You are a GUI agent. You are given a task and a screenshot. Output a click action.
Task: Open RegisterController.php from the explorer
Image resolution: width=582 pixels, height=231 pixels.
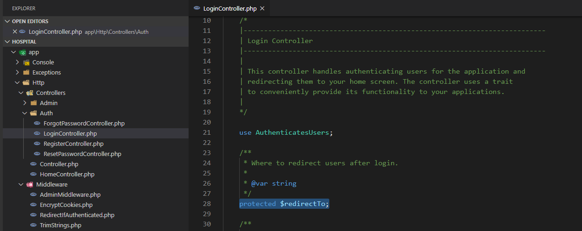coord(73,144)
